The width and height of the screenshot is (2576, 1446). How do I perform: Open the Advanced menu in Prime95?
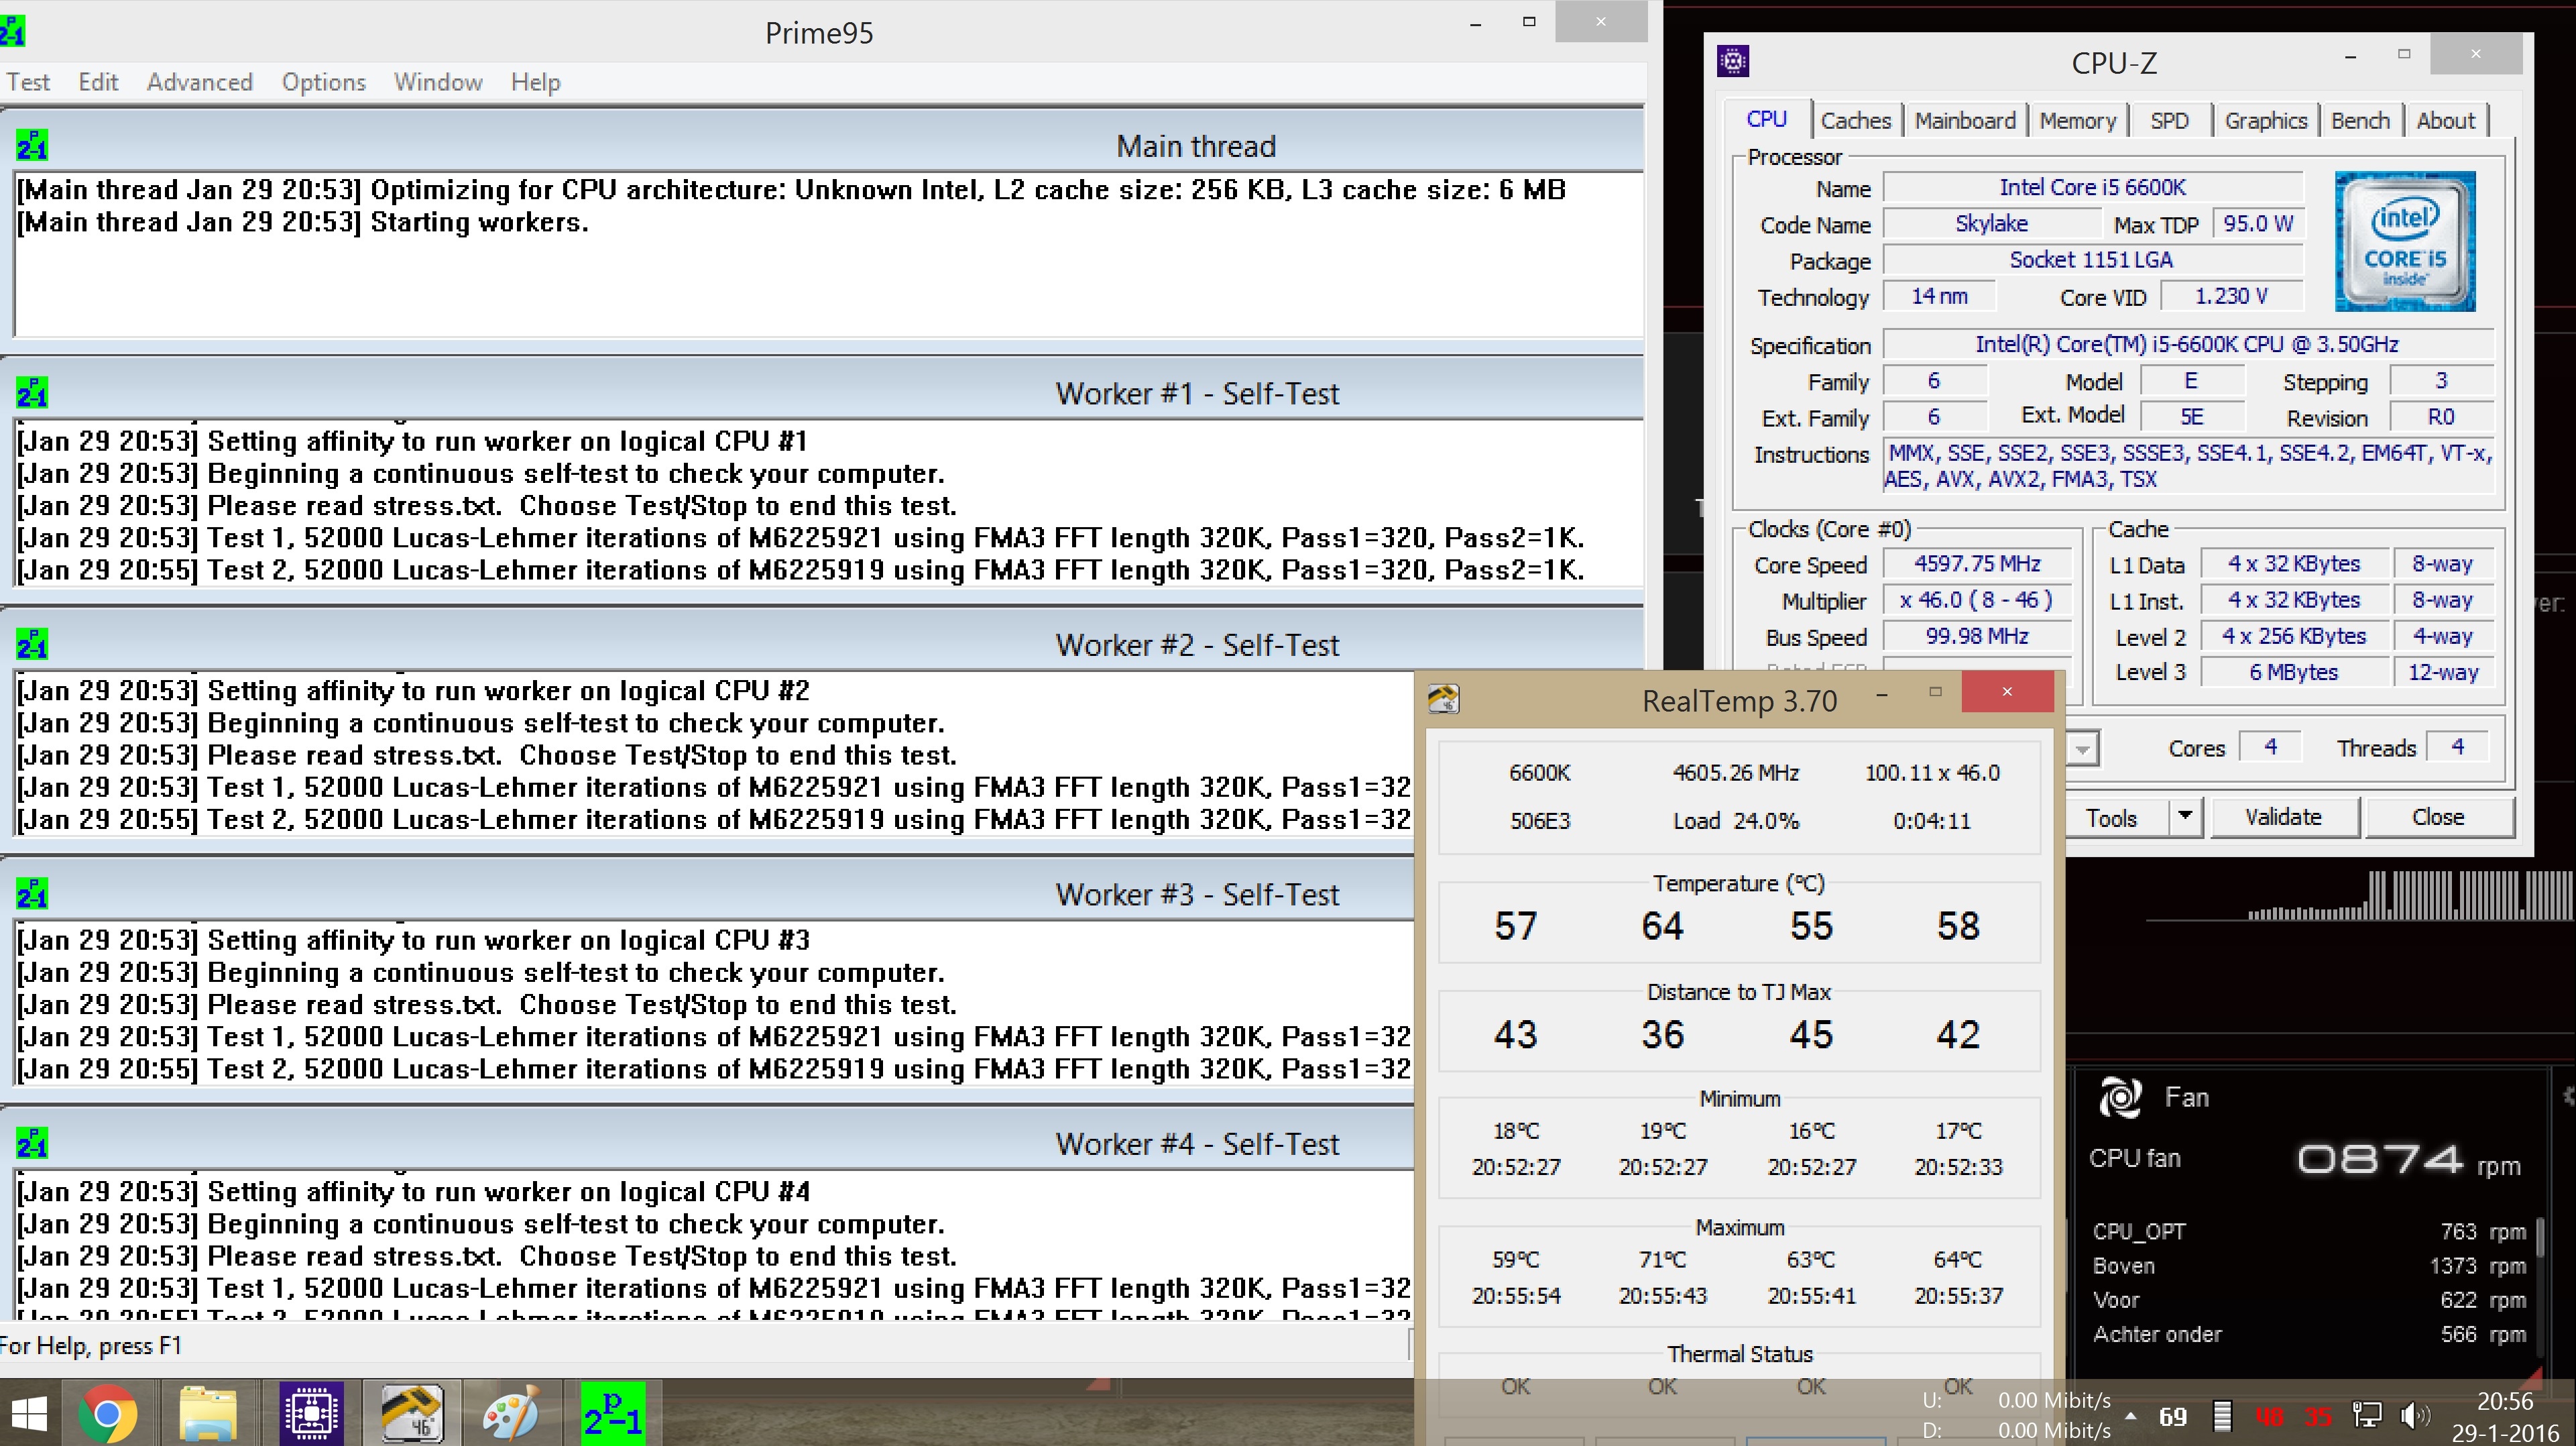coord(199,82)
